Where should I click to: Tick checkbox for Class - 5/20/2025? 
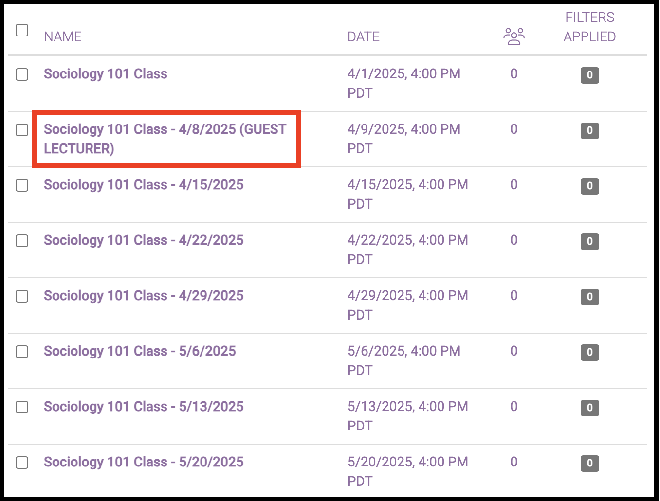[x=22, y=463]
